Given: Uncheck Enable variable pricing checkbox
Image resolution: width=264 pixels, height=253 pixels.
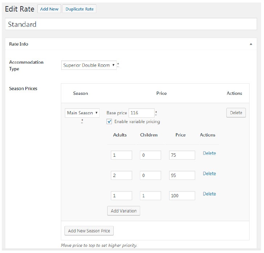Looking at the screenshot, I should tap(109, 122).
